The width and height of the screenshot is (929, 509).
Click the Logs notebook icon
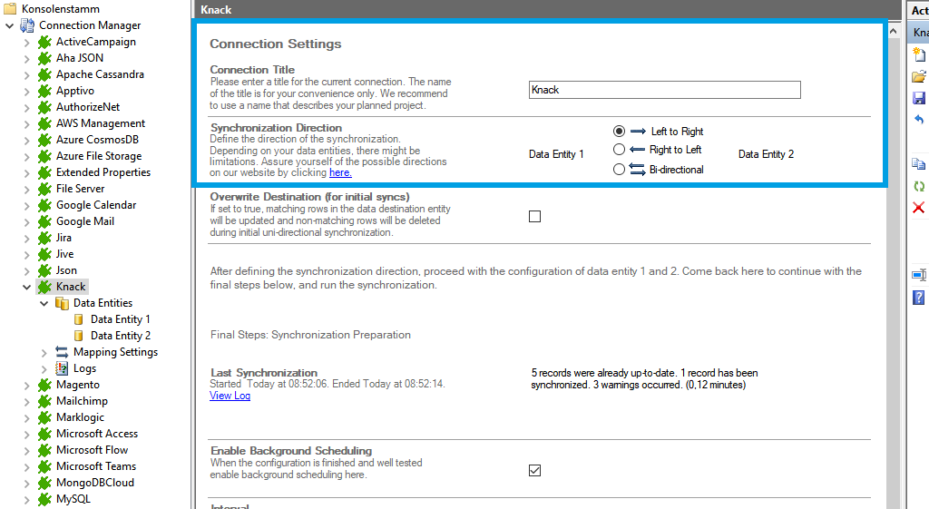point(62,368)
